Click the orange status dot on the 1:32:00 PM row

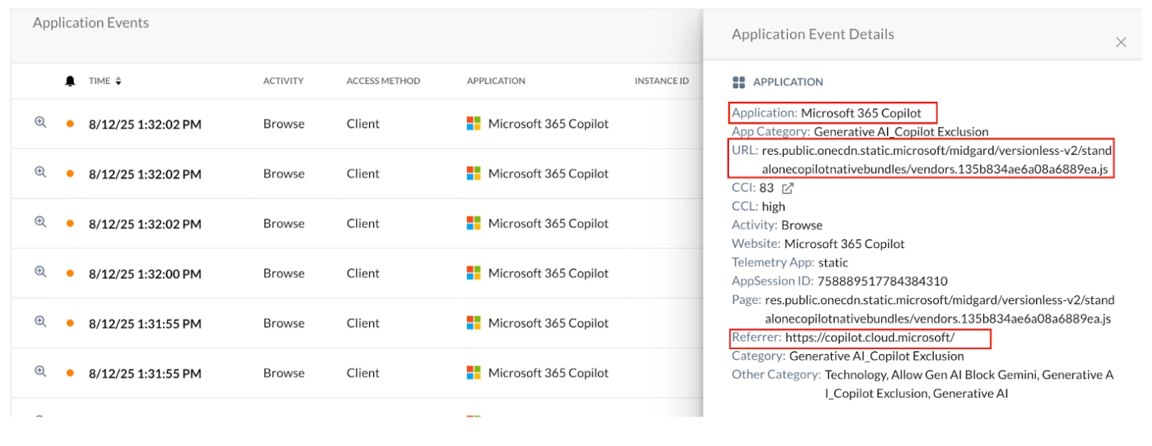click(x=70, y=273)
